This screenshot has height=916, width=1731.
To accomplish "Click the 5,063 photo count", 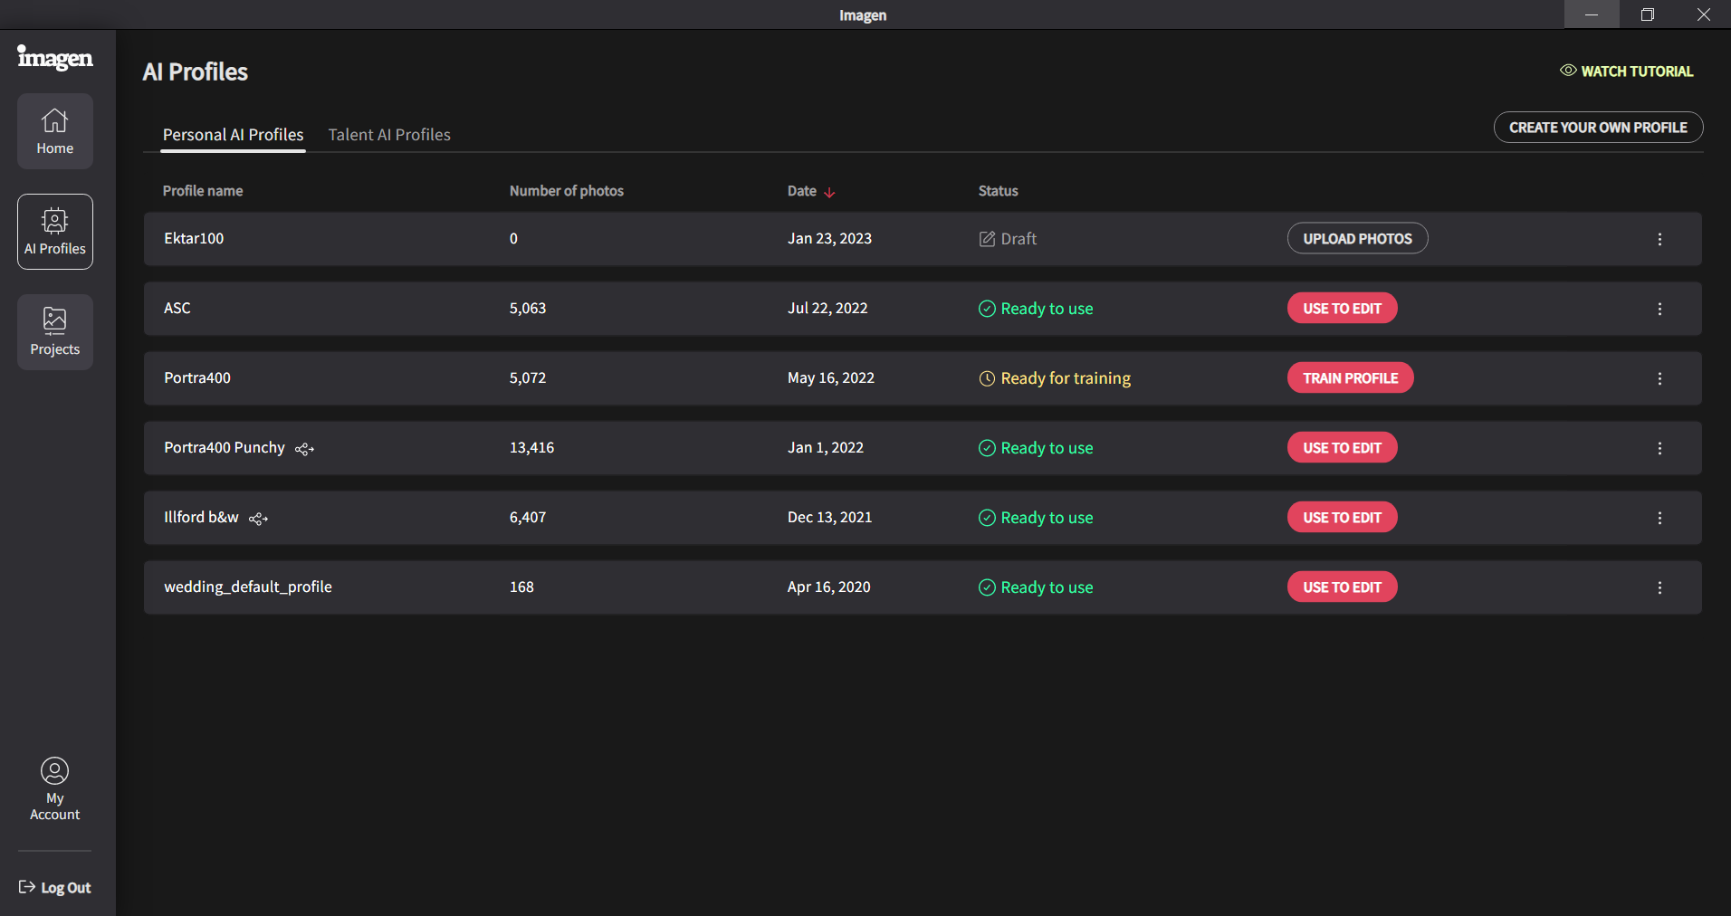I will tap(528, 308).
